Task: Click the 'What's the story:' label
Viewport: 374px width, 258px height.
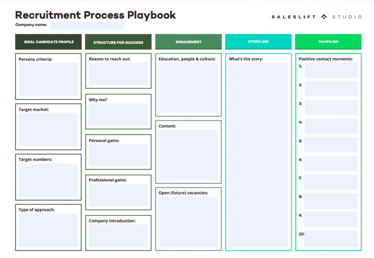Action: pyautogui.click(x=246, y=59)
